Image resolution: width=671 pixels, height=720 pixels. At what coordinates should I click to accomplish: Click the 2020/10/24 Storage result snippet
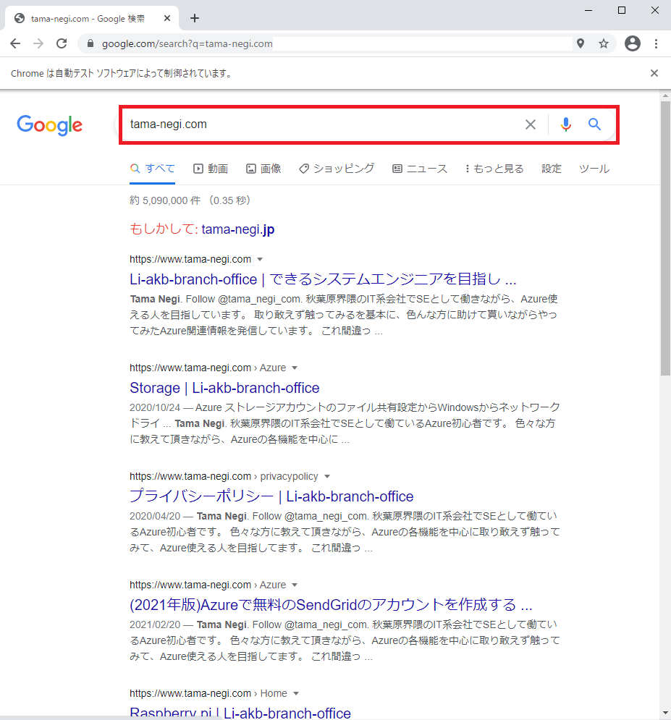pyautogui.click(x=345, y=423)
